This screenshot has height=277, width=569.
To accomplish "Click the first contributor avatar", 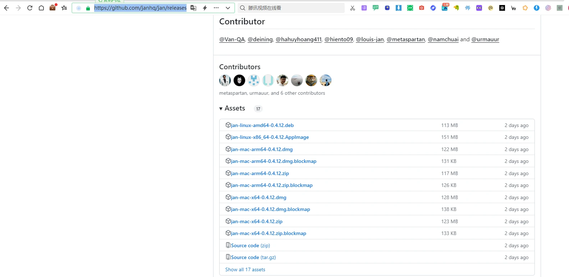I will [225, 80].
